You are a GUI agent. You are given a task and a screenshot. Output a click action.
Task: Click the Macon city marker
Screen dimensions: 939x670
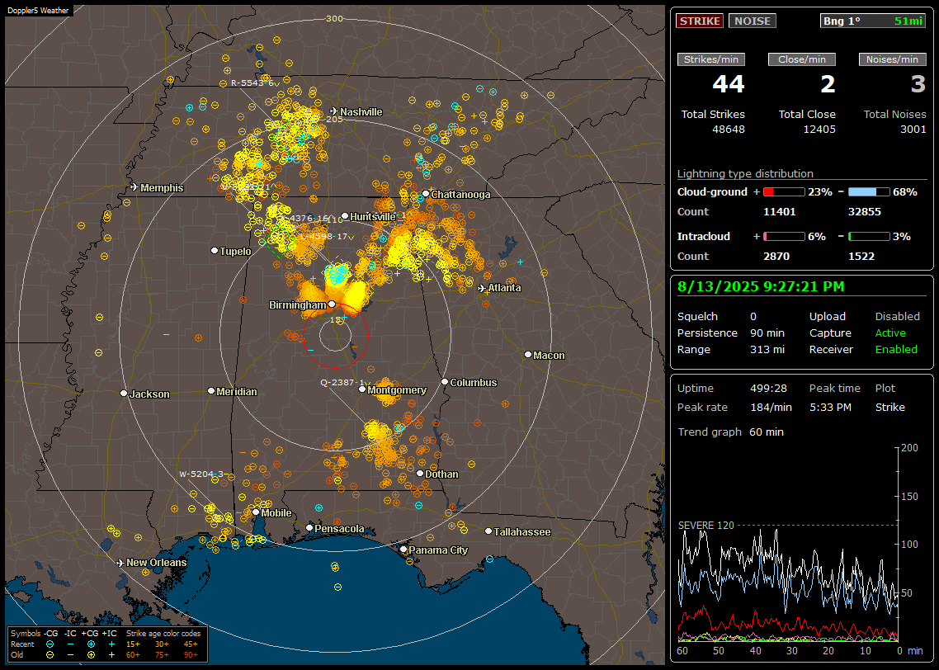click(527, 355)
